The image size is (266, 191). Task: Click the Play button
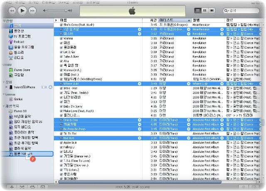(22, 11)
